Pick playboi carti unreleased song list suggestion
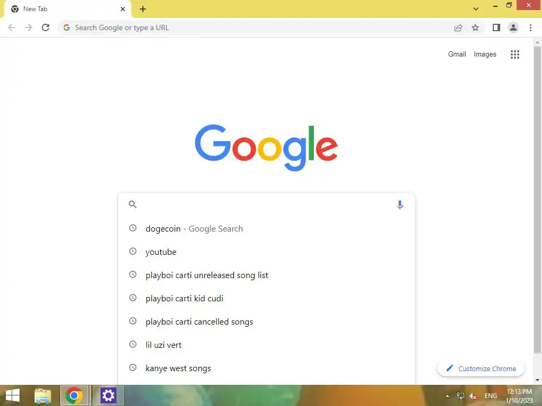This screenshot has width=542, height=406. (266, 275)
